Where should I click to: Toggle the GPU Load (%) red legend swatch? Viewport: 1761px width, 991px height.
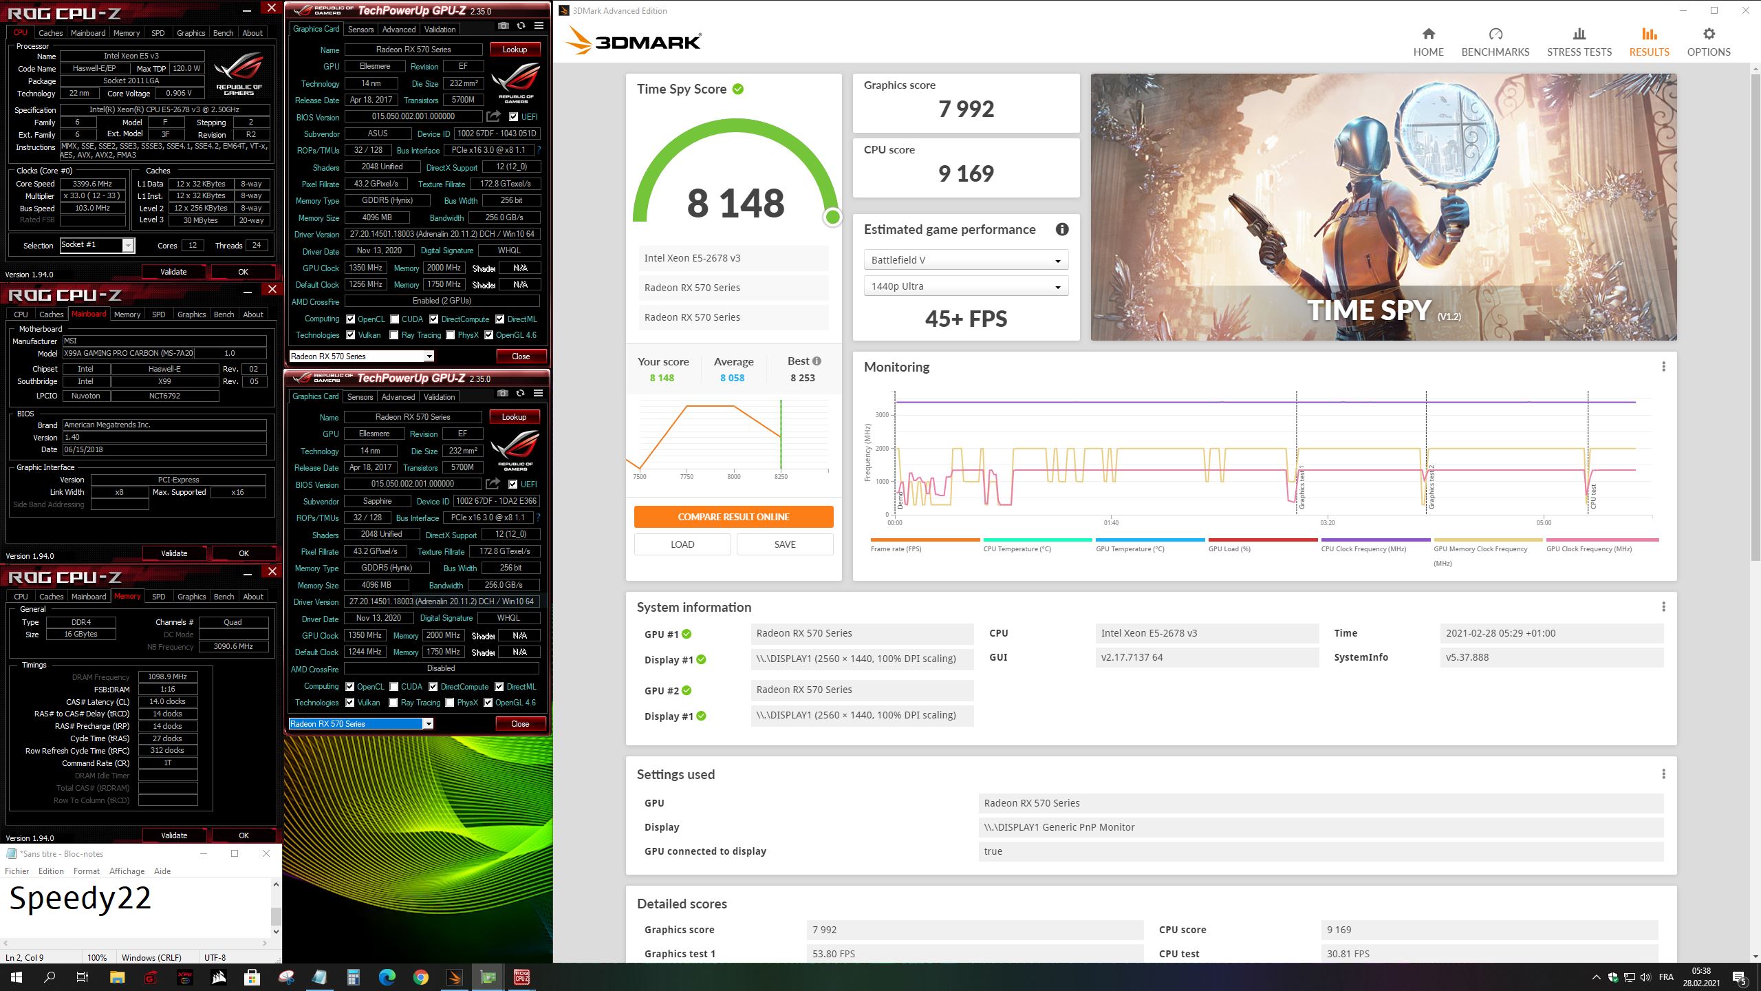pos(1262,540)
